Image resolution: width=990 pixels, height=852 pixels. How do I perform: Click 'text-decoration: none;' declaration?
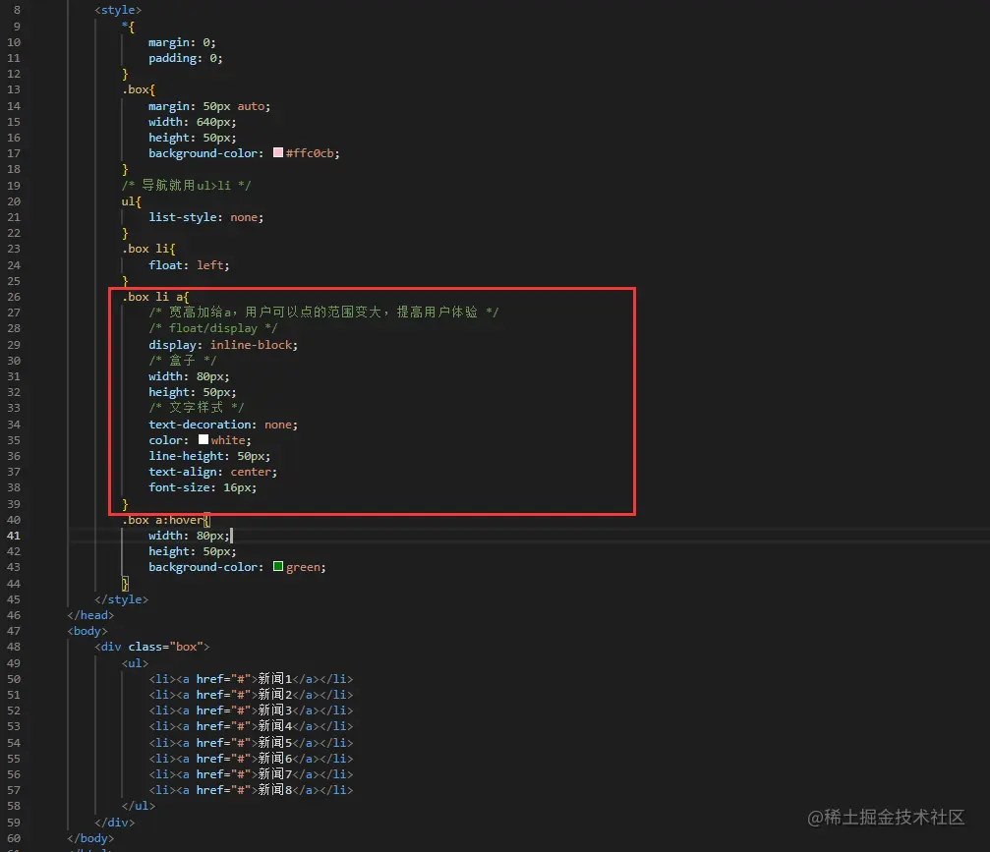pyautogui.click(x=223, y=425)
